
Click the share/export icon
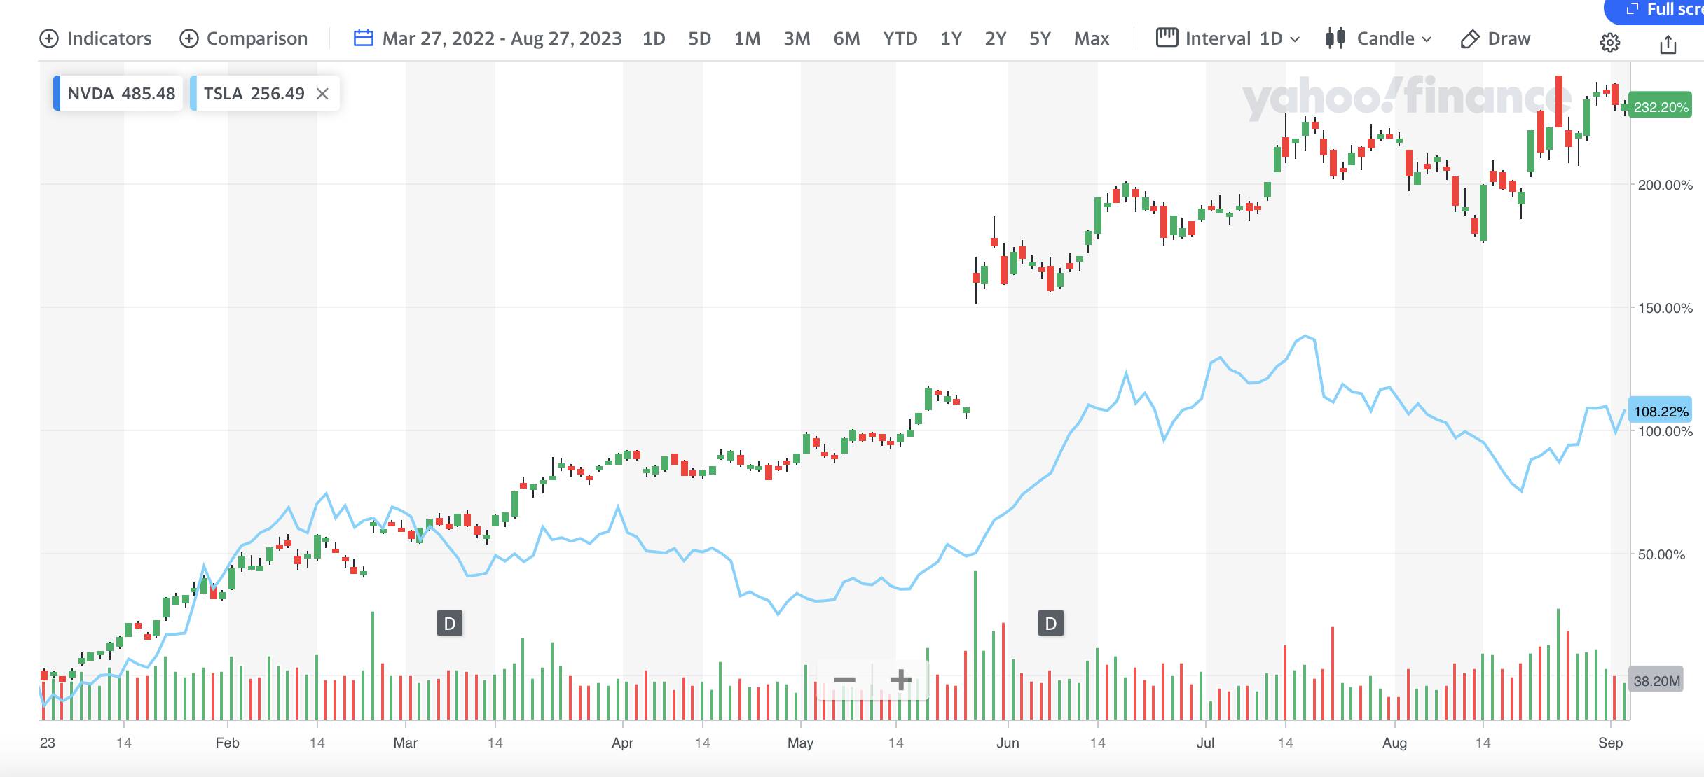[x=1668, y=45]
